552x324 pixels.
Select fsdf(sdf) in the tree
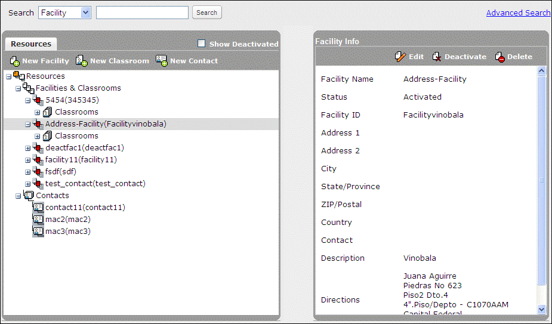click(x=60, y=172)
